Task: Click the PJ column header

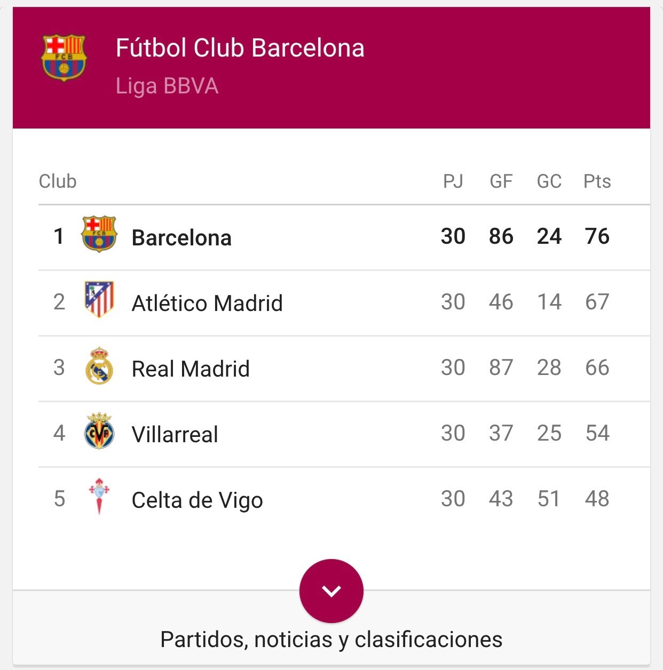Action: (453, 181)
